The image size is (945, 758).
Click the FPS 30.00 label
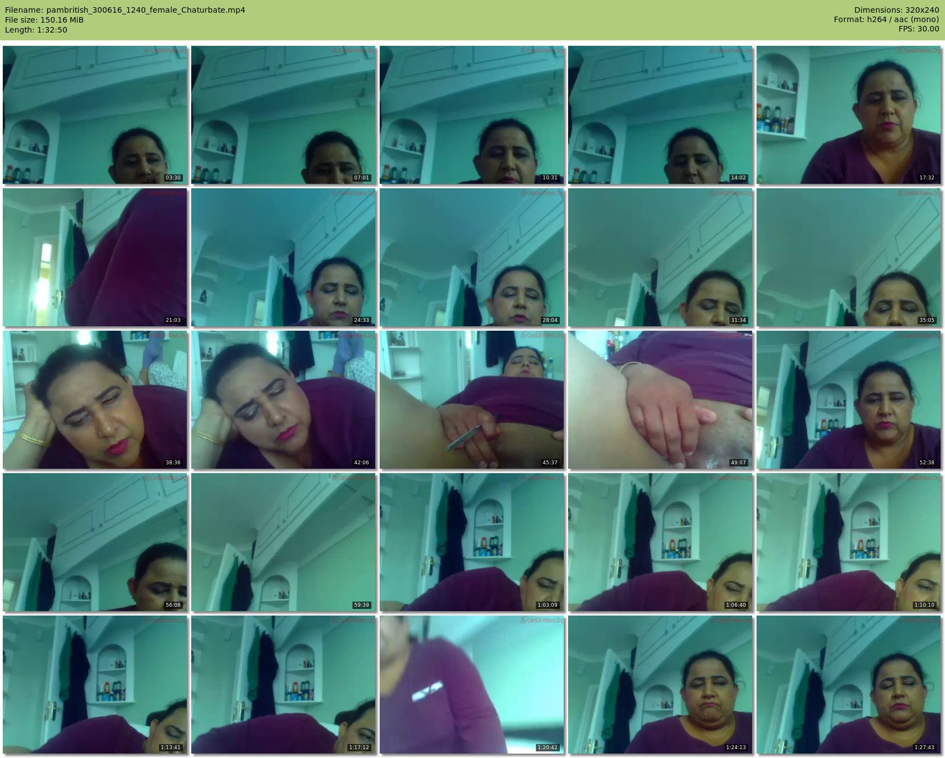918,29
